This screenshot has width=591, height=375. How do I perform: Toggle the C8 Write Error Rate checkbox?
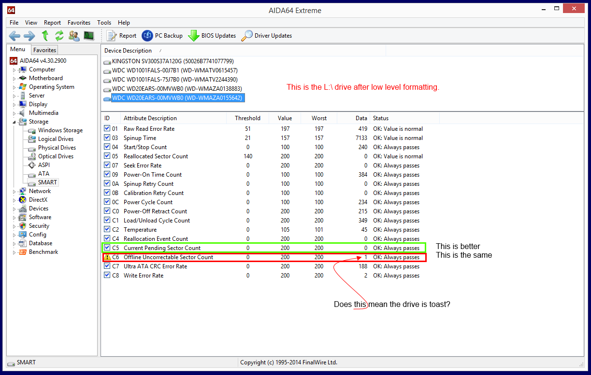coord(107,276)
